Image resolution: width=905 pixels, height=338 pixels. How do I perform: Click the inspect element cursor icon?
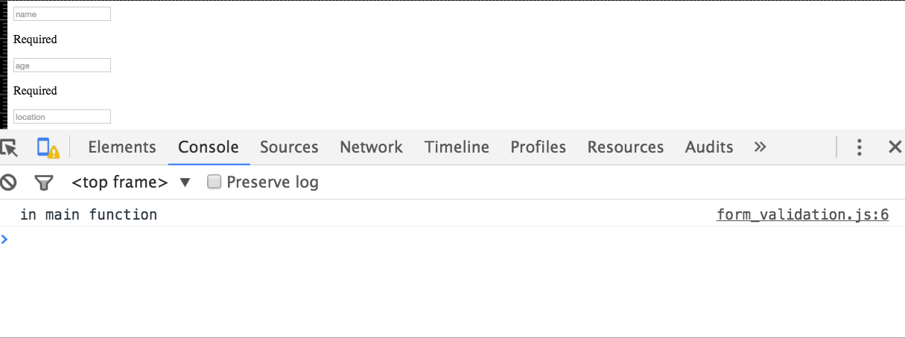click(x=9, y=147)
